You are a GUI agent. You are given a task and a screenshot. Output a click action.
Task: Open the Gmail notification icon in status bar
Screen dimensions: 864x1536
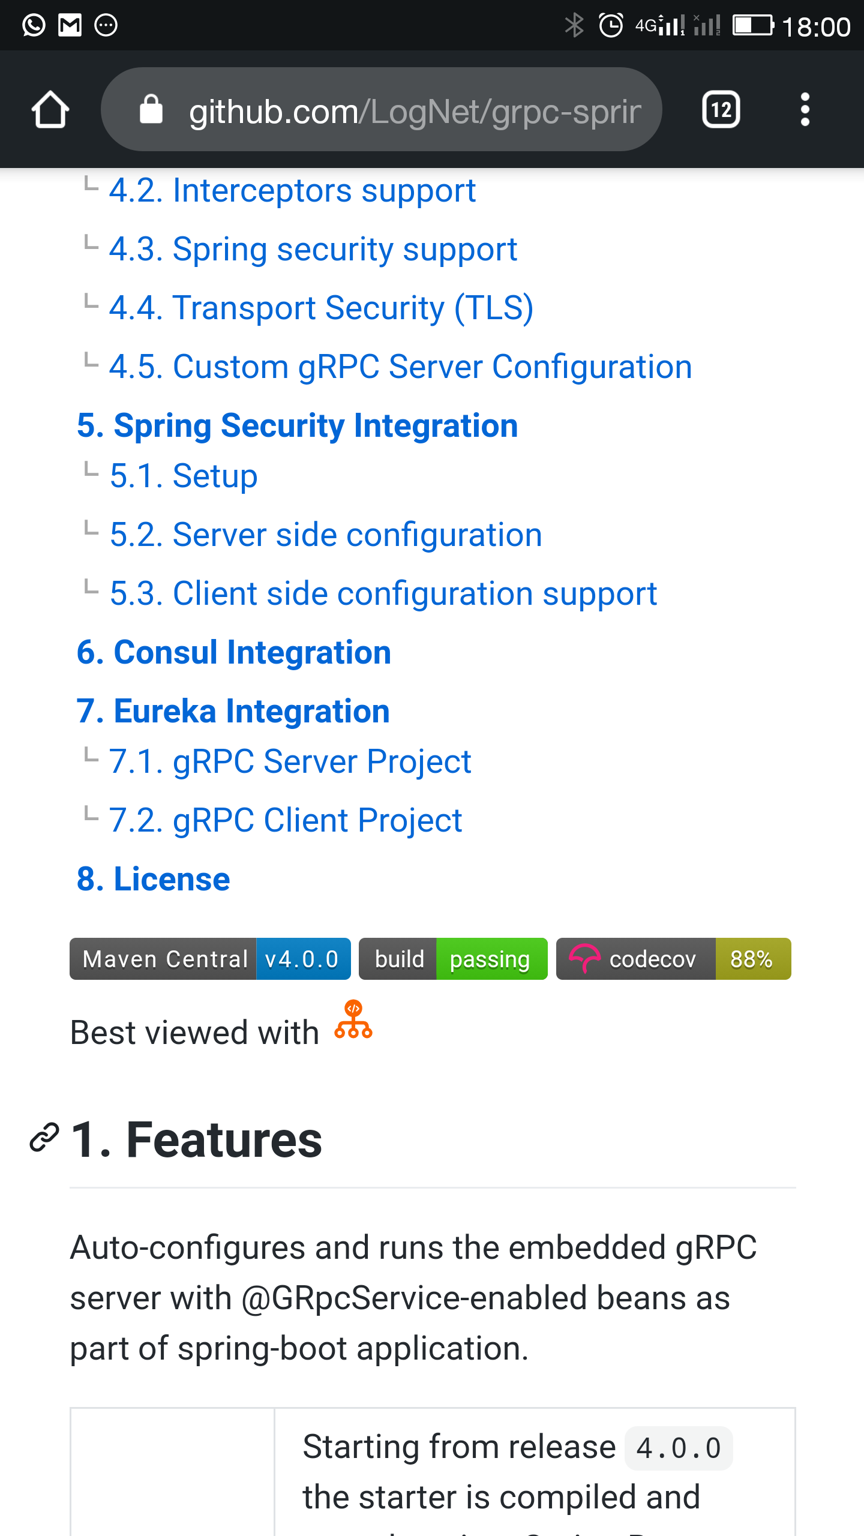pos(70,25)
